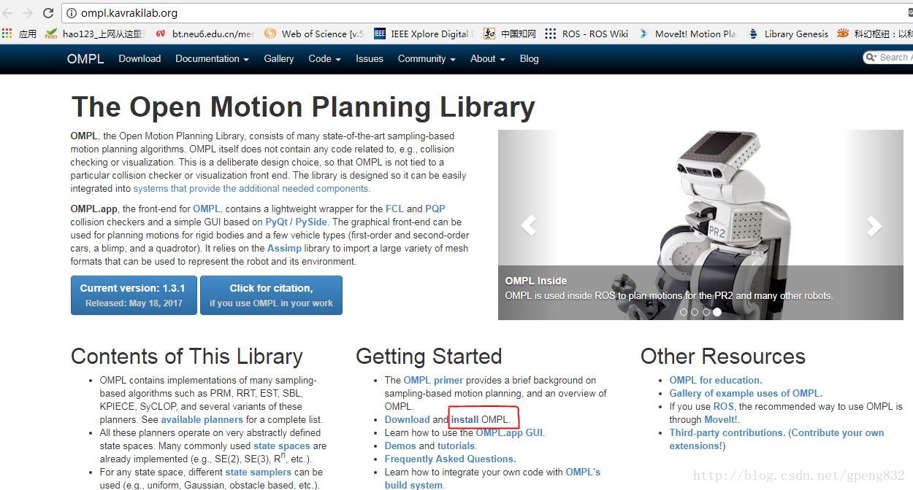Click Download link under Getting Started
913x490 pixels.
(407, 419)
